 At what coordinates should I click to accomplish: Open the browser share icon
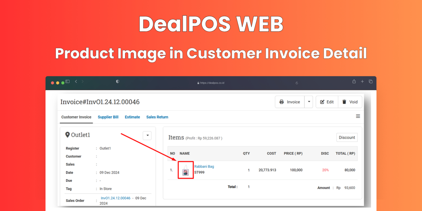click(x=354, y=81)
